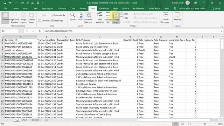Open the Data tab
Viewport: 224px width, 126px height.
[x=73, y=8]
